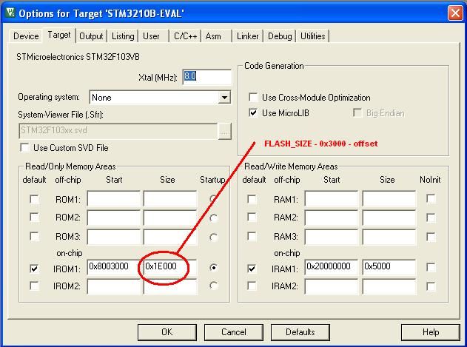
Task: Click the System-Viewer File browse button
Action: 224,130
